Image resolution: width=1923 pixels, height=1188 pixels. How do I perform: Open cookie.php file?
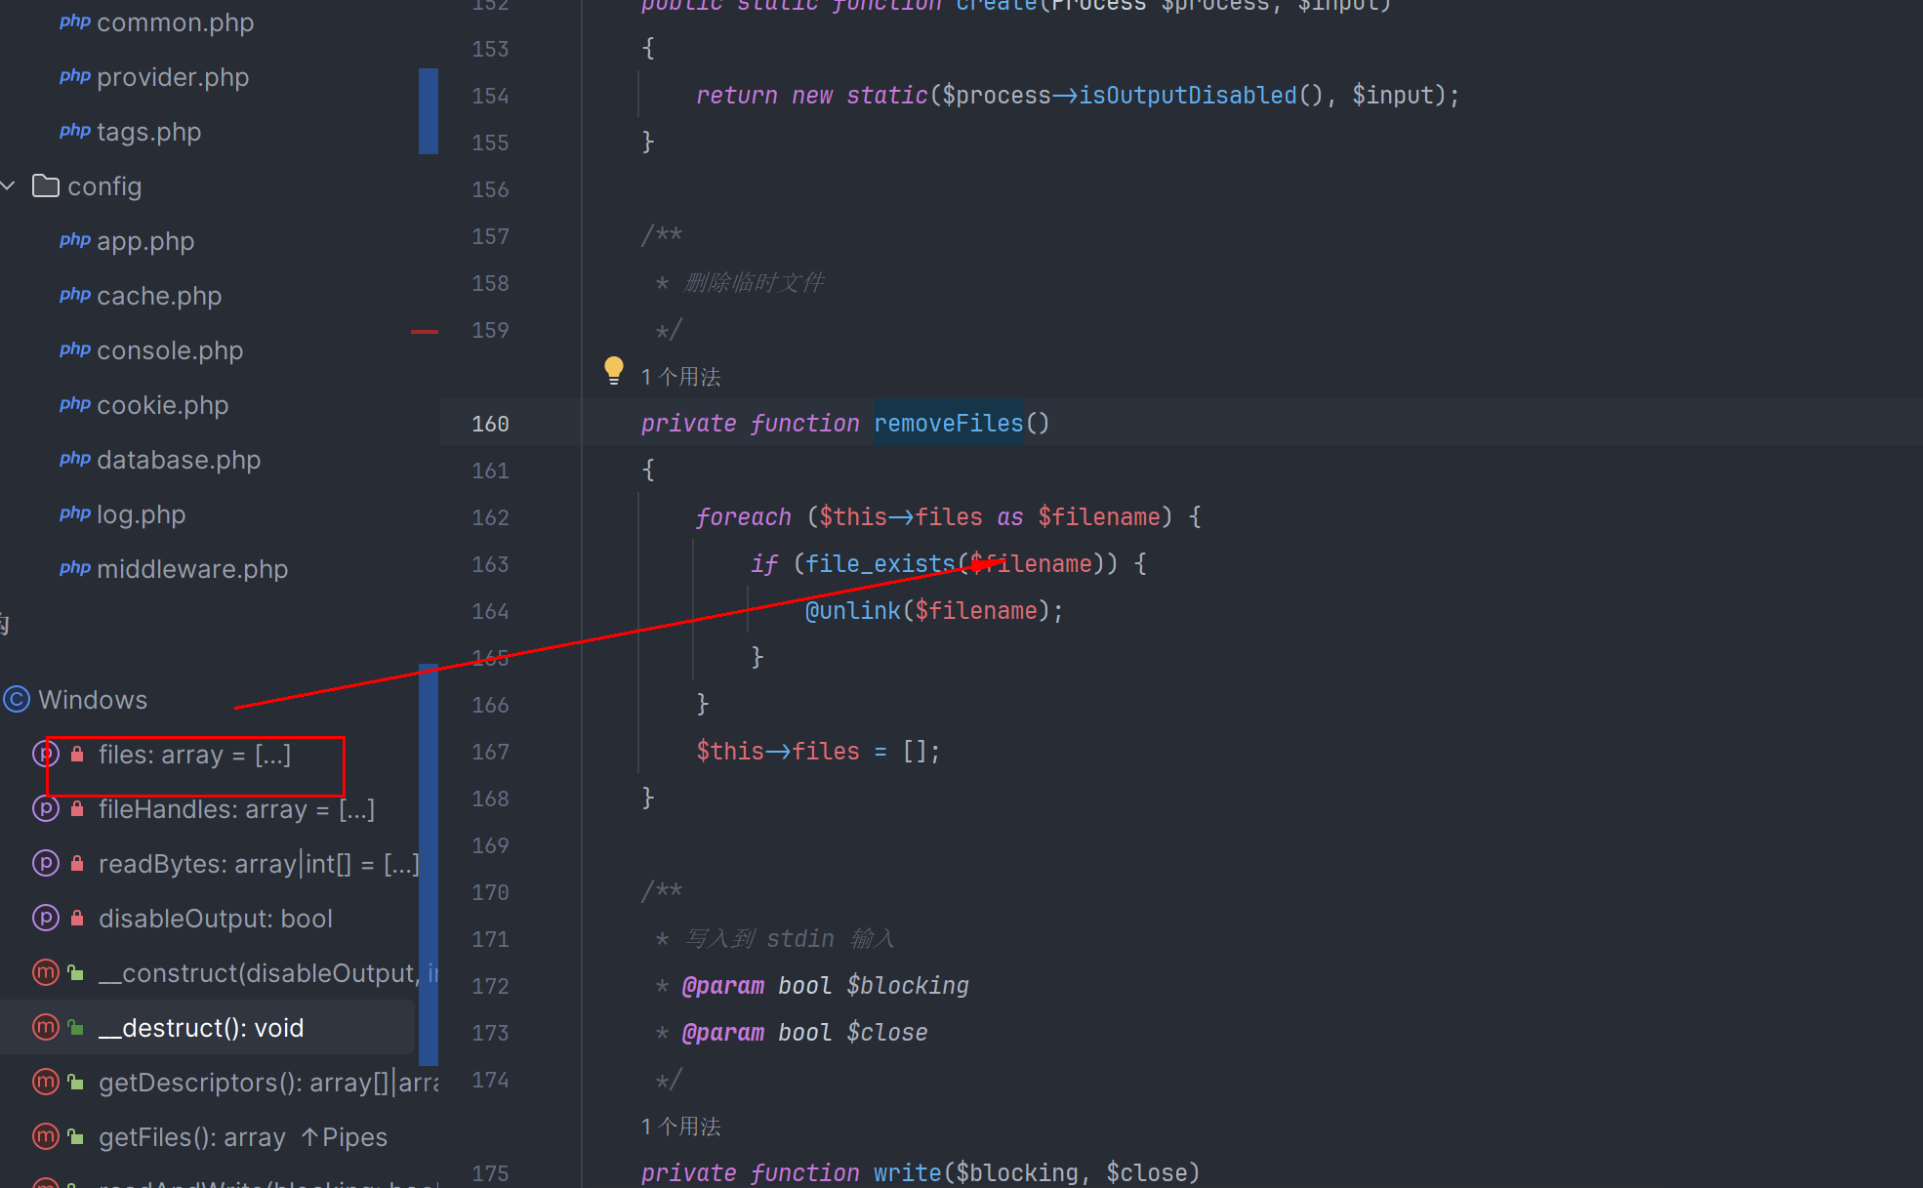coord(162,405)
